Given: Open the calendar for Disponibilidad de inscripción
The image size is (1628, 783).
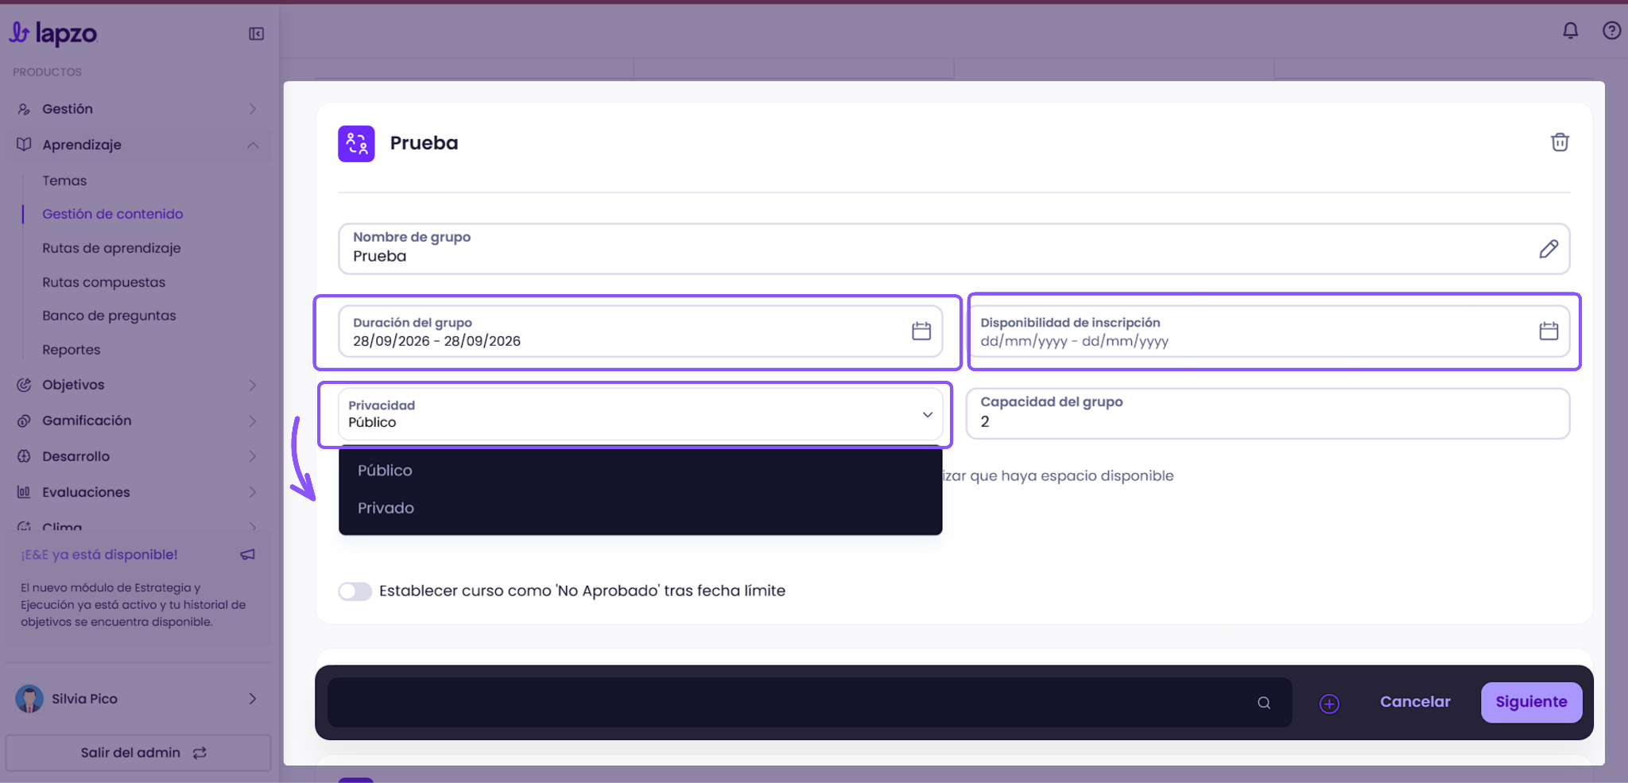Looking at the screenshot, I should click(x=1549, y=331).
